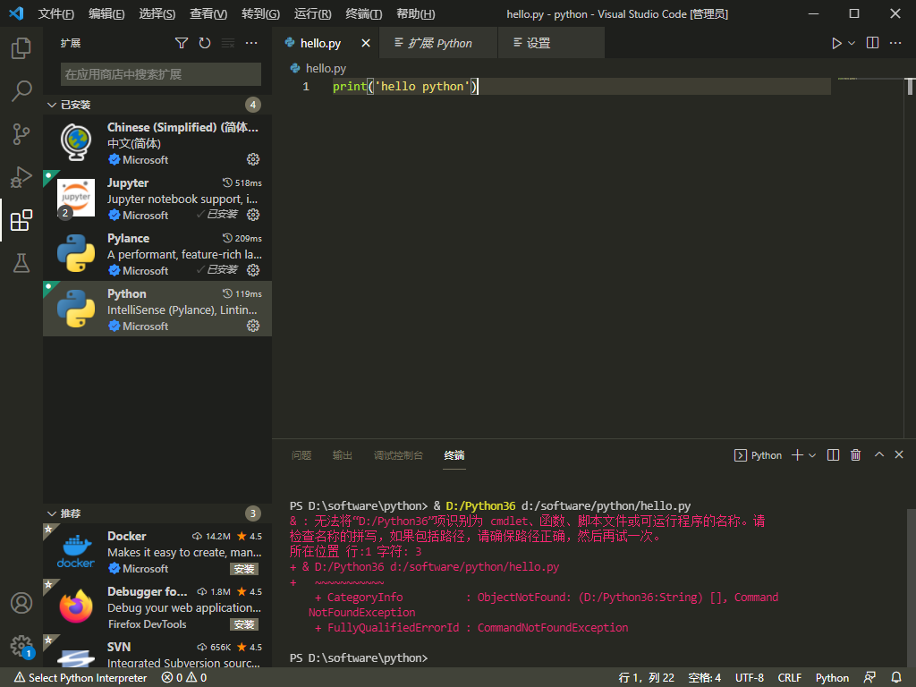Viewport: 916px width, 687px height.
Task: Switch to the 设置 tab
Action: (551, 43)
